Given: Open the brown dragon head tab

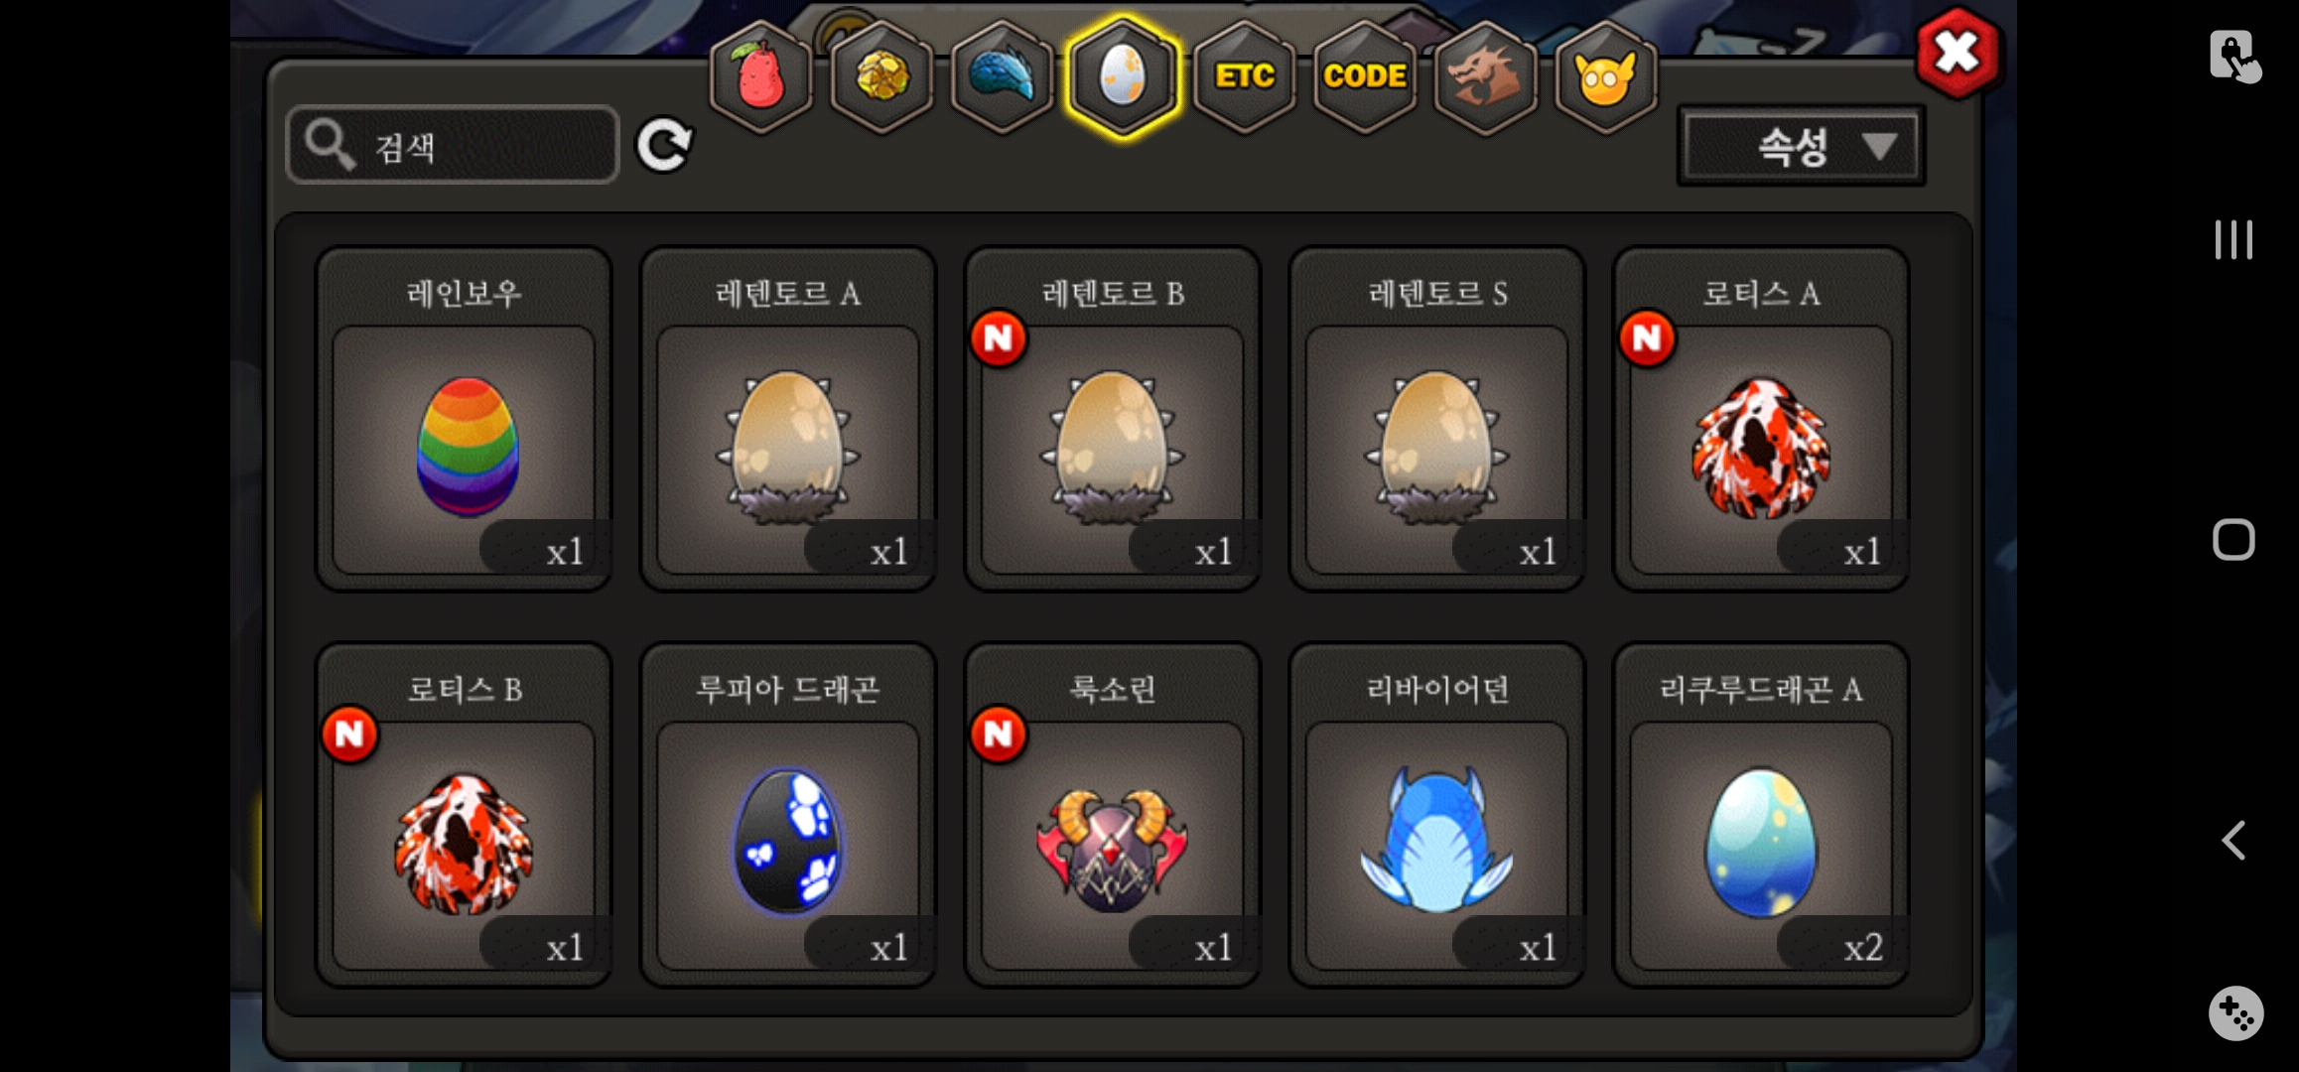Looking at the screenshot, I should click(1485, 76).
